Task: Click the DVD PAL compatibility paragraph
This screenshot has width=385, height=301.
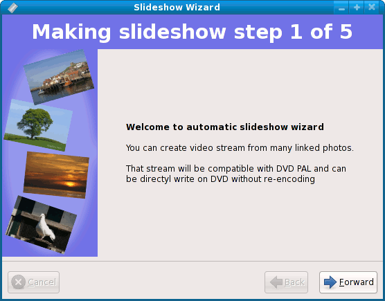Action: point(236,174)
